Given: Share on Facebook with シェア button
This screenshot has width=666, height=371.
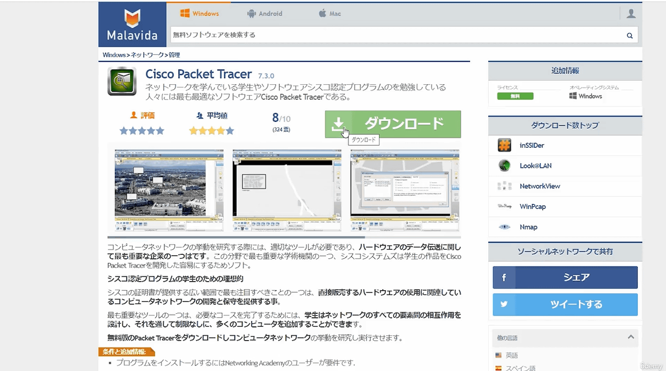Looking at the screenshot, I should tap(565, 277).
